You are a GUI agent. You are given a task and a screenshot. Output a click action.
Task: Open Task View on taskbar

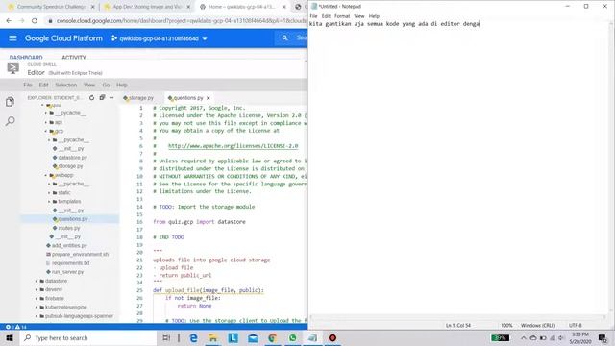pos(166,337)
